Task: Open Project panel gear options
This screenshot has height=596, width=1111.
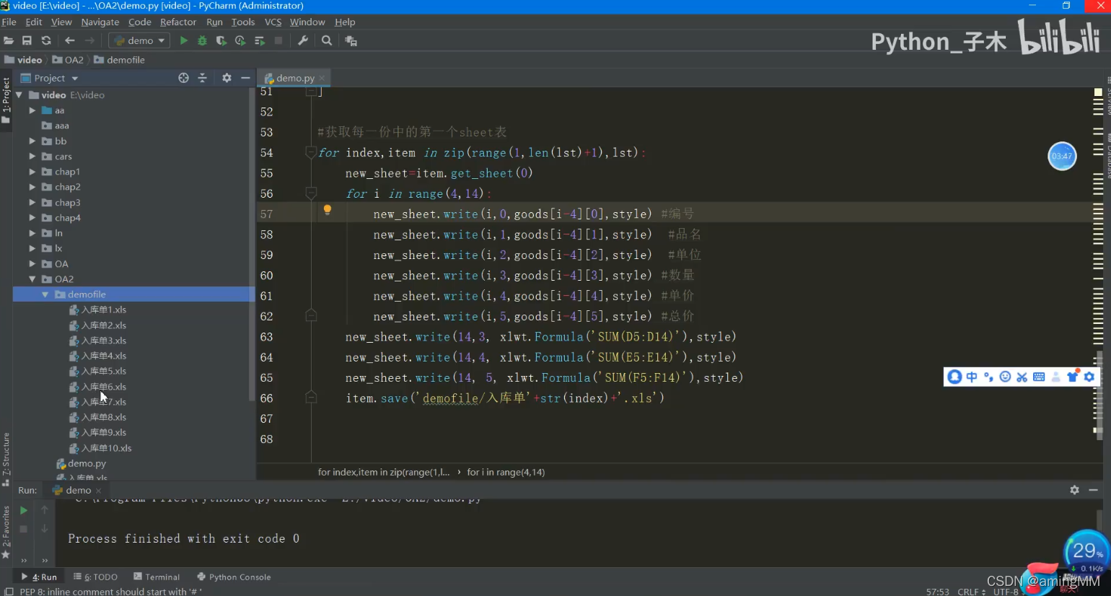Action: pos(227,78)
